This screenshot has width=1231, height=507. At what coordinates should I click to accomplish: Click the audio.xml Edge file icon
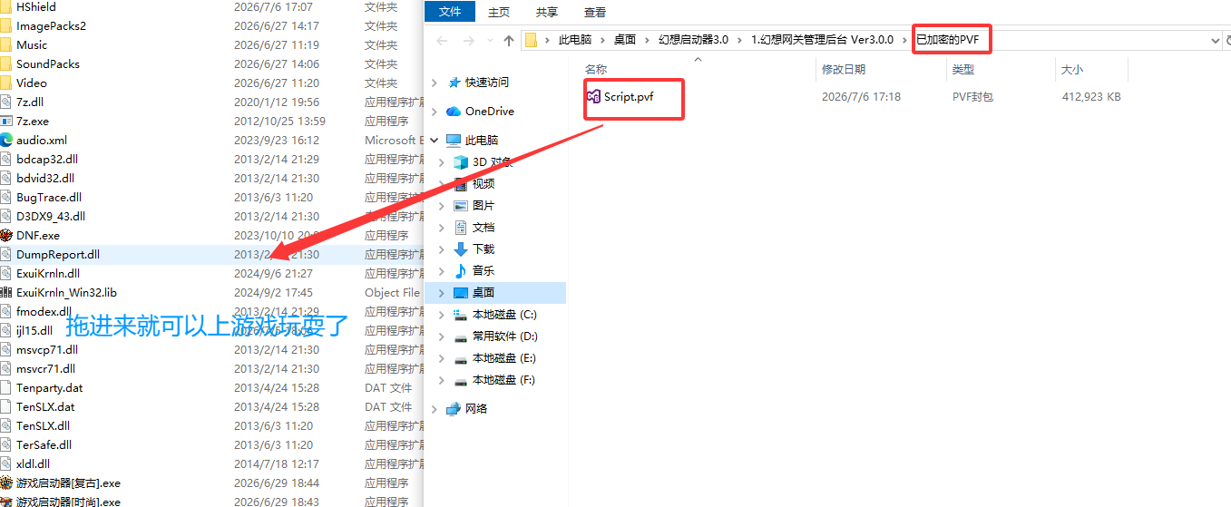pos(6,140)
